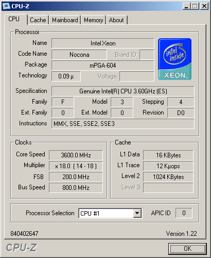
Task: Click the Code Name value Nocona
Action: (x=79, y=55)
